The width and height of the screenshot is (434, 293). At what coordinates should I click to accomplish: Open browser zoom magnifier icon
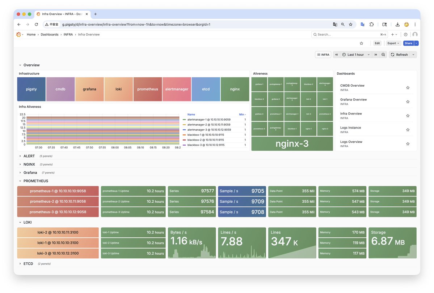point(343,24)
